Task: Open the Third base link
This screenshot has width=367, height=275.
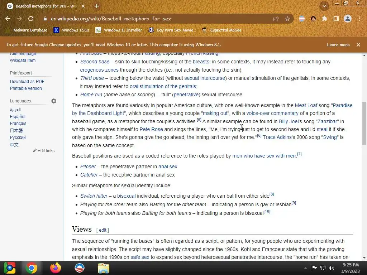Action: 92,78
